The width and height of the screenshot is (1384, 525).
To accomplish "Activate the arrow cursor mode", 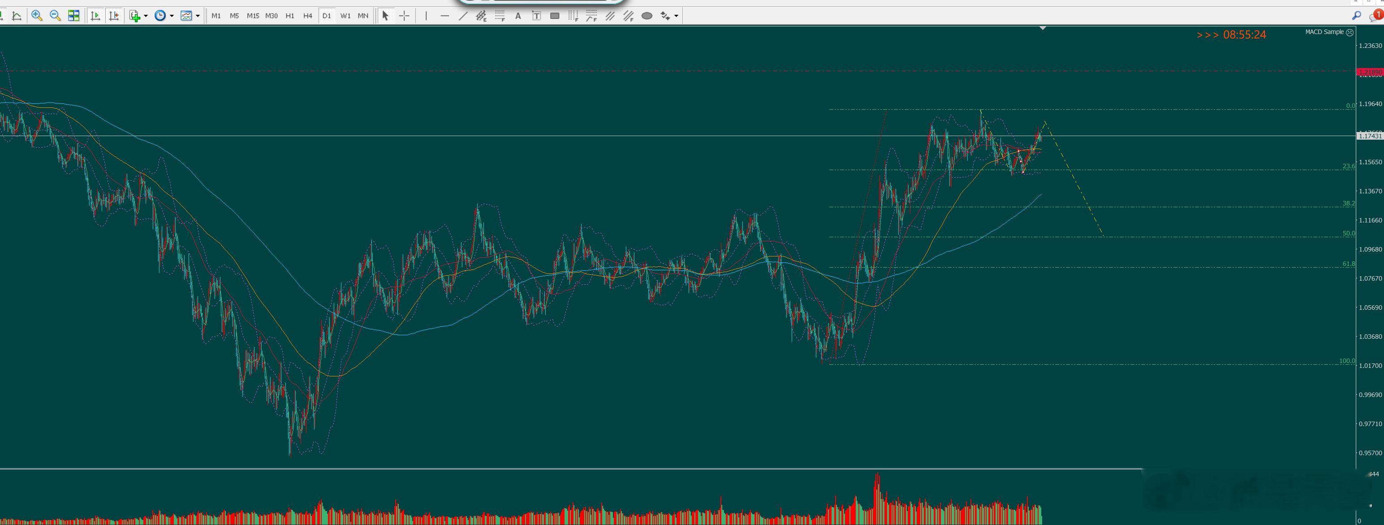I will point(385,16).
